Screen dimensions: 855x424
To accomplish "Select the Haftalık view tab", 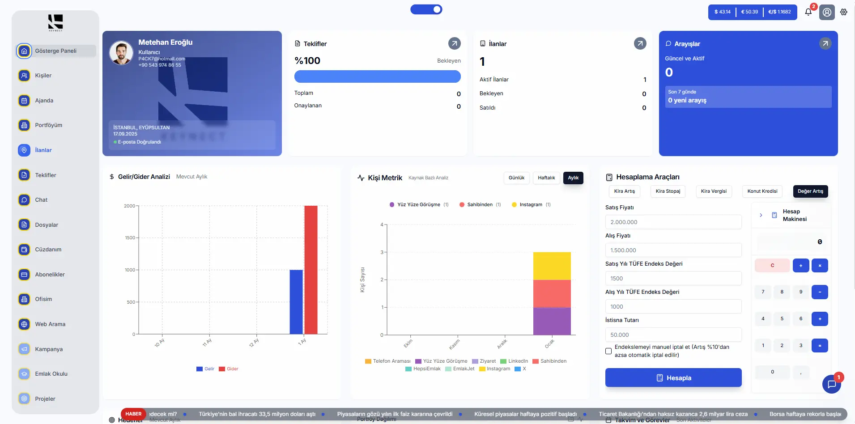I will (546, 178).
